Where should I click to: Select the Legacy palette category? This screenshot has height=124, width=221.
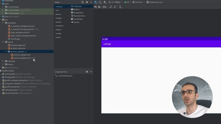point(58,37)
